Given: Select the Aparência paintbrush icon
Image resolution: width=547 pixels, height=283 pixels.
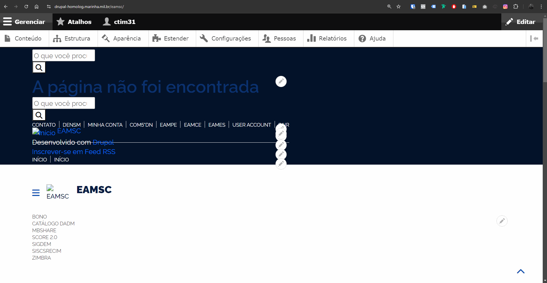Looking at the screenshot, I should point(105,38).
